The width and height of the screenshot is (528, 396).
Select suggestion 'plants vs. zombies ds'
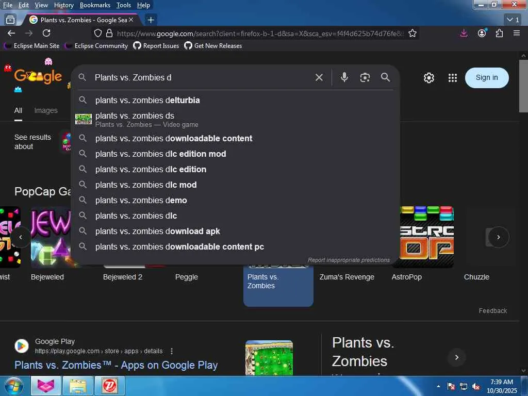[x=235, y=119]
